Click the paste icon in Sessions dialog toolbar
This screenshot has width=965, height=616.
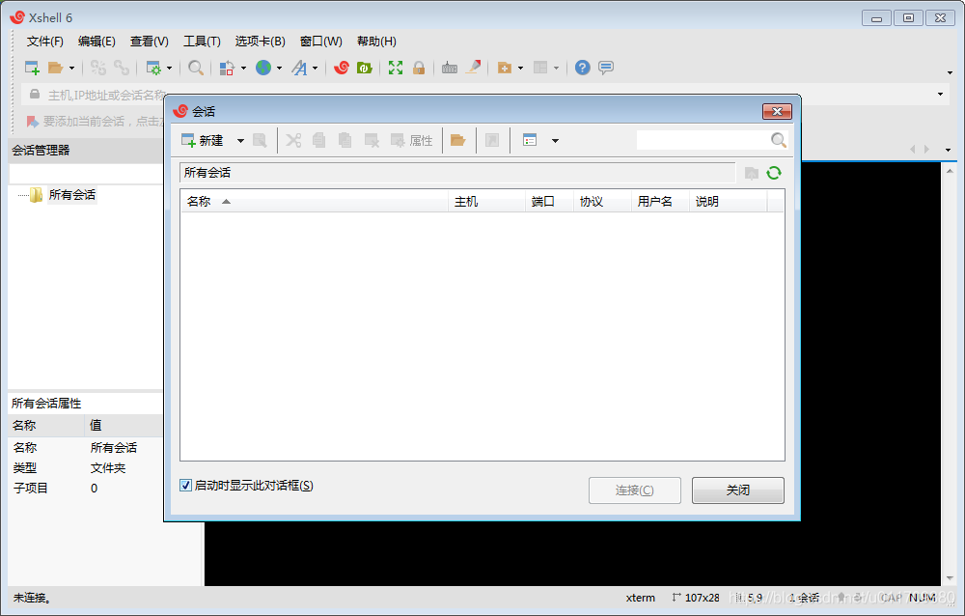[345, 140]
